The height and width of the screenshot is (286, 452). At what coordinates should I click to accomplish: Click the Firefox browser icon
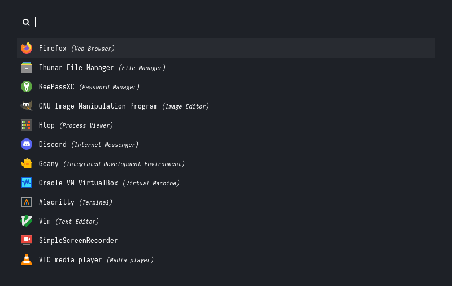tap(27, 48)
